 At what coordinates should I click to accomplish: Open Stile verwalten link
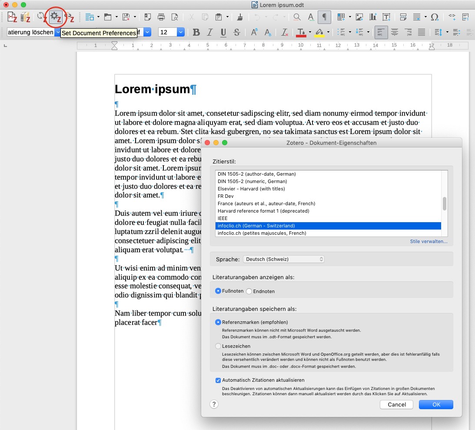tap(428, 242)
